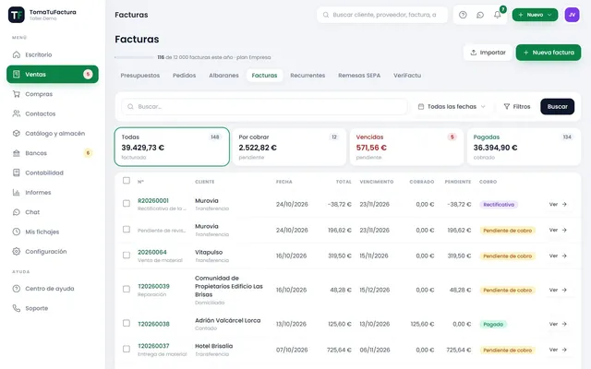Click the invoice list Buscar field
This screenshot has width=591, height=369.
pyautogui.click(x=264, y=107)
